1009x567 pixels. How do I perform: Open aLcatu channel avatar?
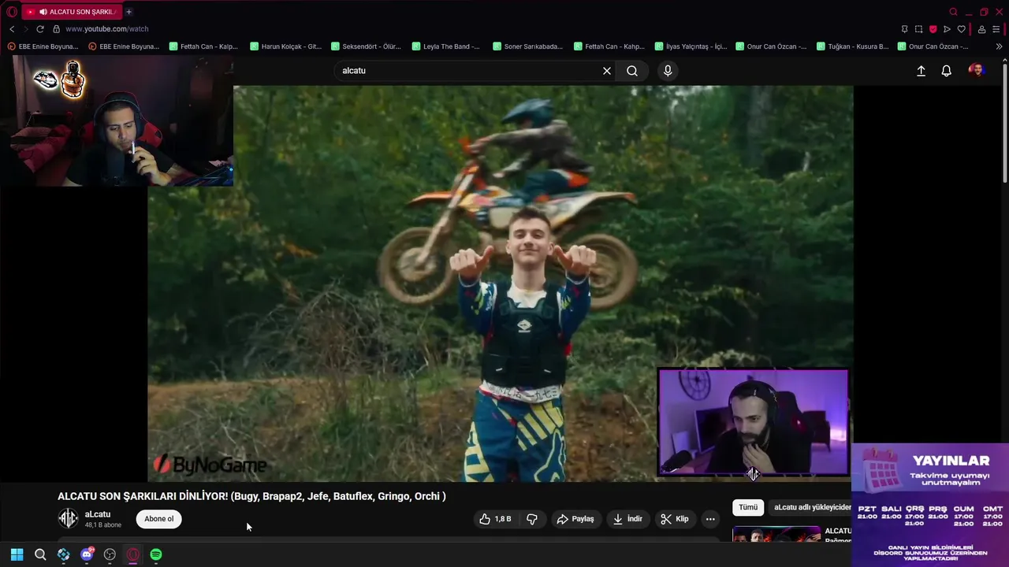(69, 519)
